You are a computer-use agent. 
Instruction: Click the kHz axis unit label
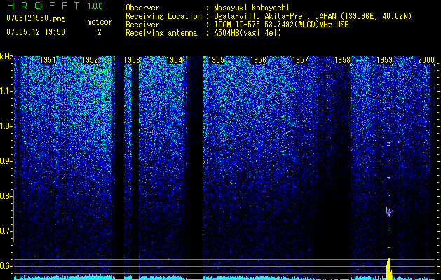7,57
